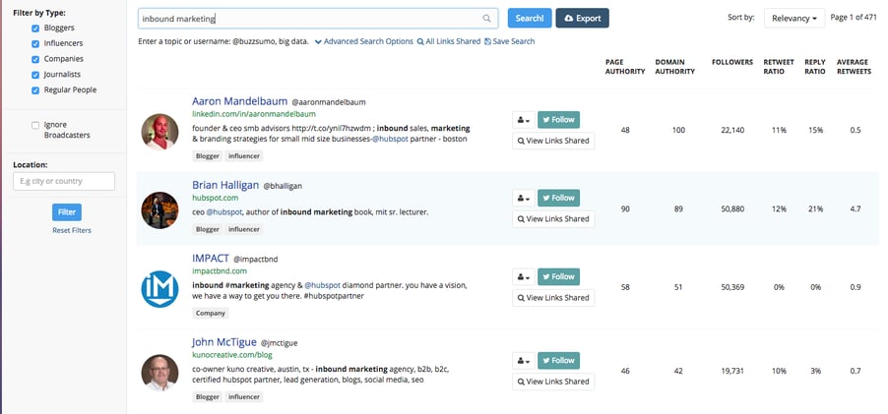Click the blue Filter button
This screenshot has height=414, width=888.
coord(67,212)
